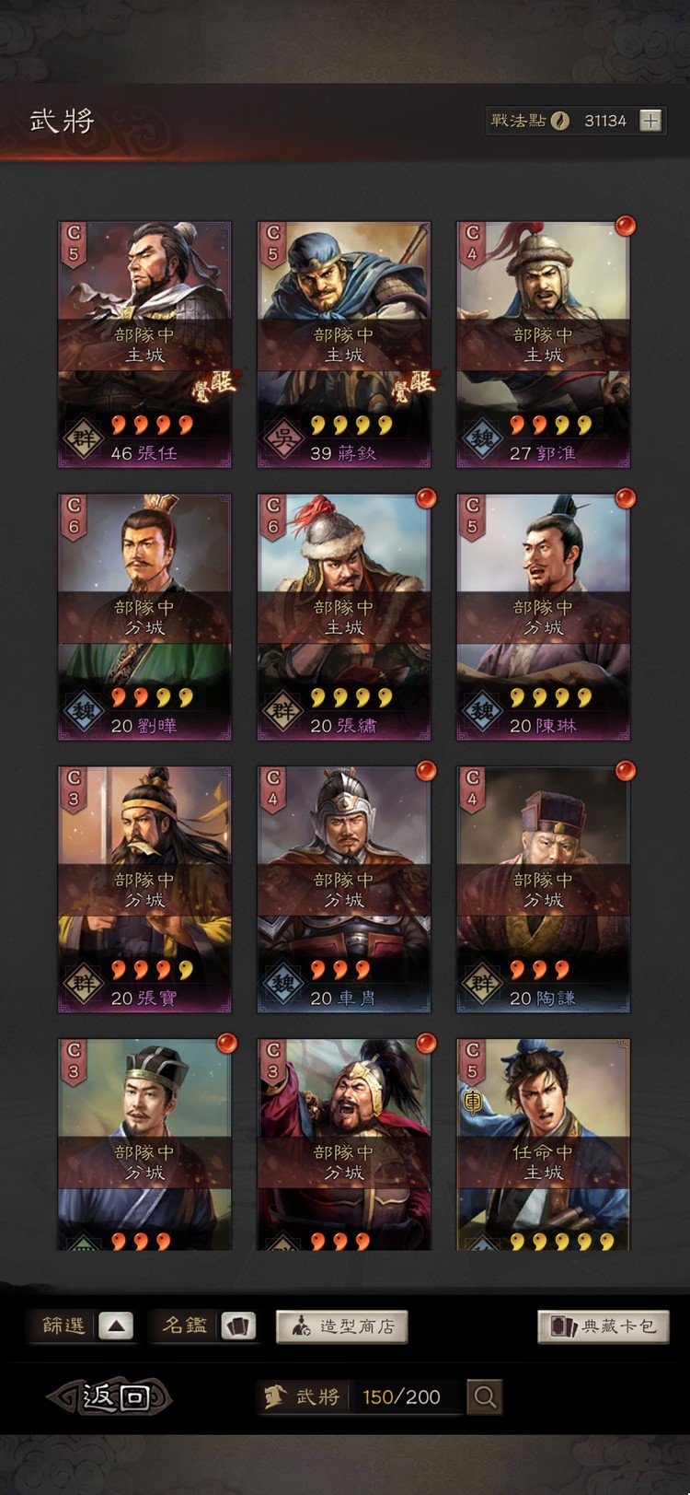The width and height of the screenshot is (690, 1495).
Task: Open the 名鑑 card collection icon
Action: (239, 1326)
